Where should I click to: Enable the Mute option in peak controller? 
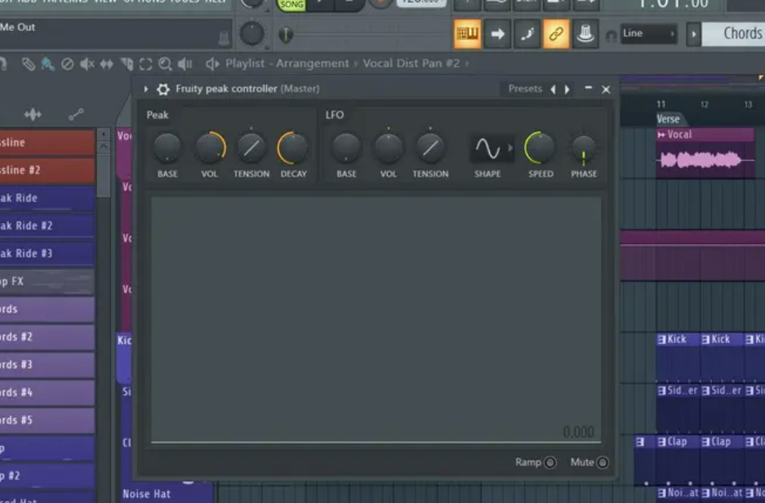(x=603, y=462)
